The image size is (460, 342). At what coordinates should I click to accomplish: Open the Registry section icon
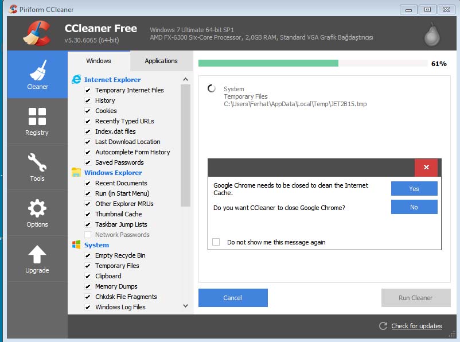(37, 116)
